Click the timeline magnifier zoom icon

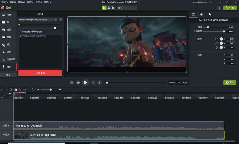click(x=33, y=90)
